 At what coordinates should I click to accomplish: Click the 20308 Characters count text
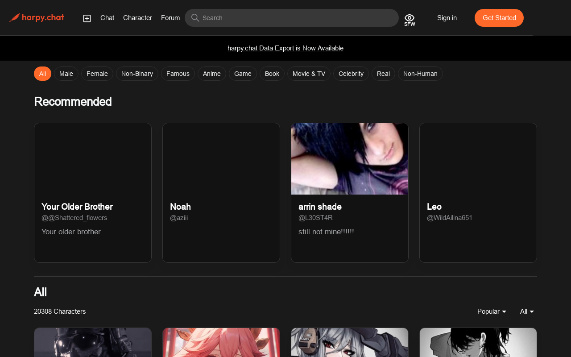click(x=60, y=311)
